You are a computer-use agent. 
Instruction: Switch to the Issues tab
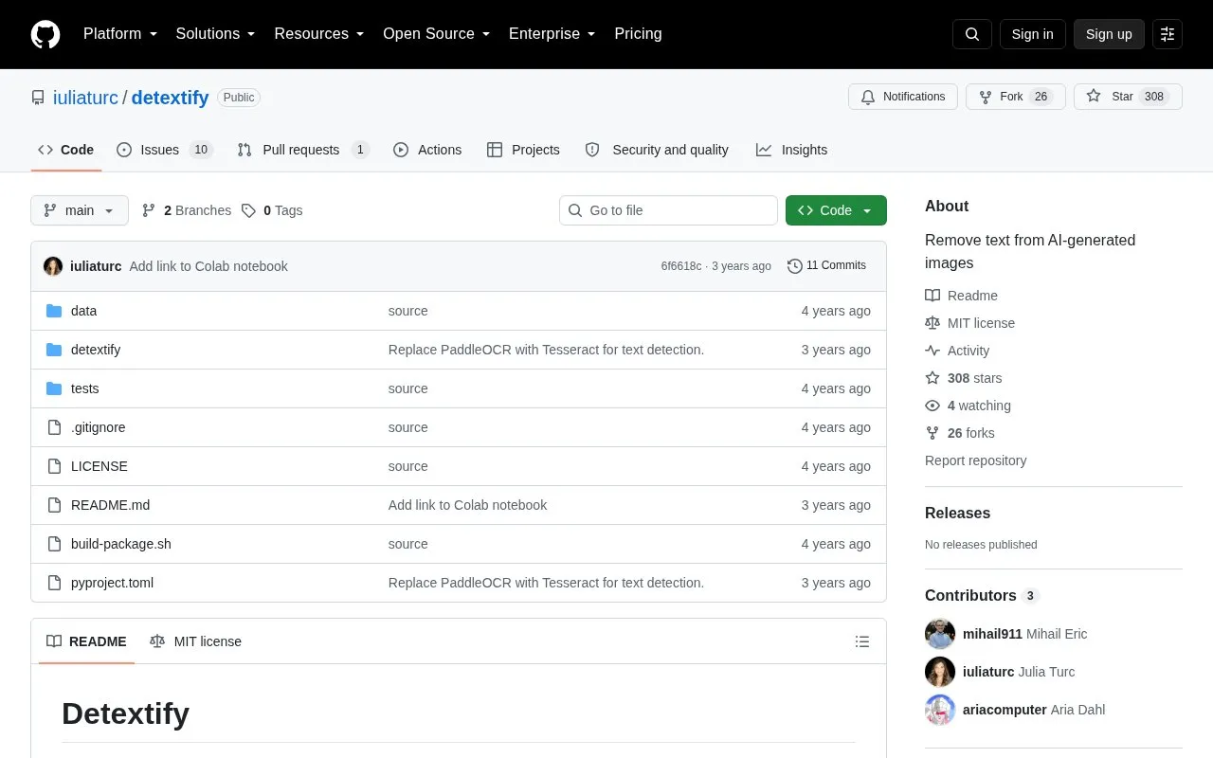coord(165,150)
